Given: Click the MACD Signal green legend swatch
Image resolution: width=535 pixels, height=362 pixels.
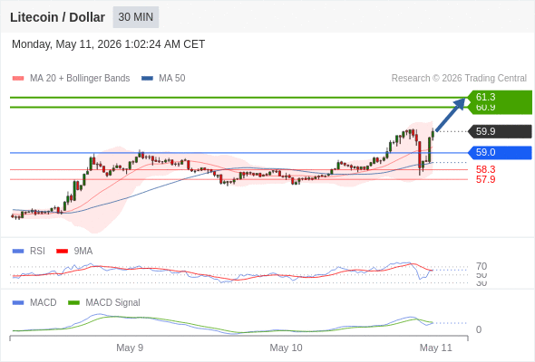Looking at the screenshot, I should coord(73,303).
